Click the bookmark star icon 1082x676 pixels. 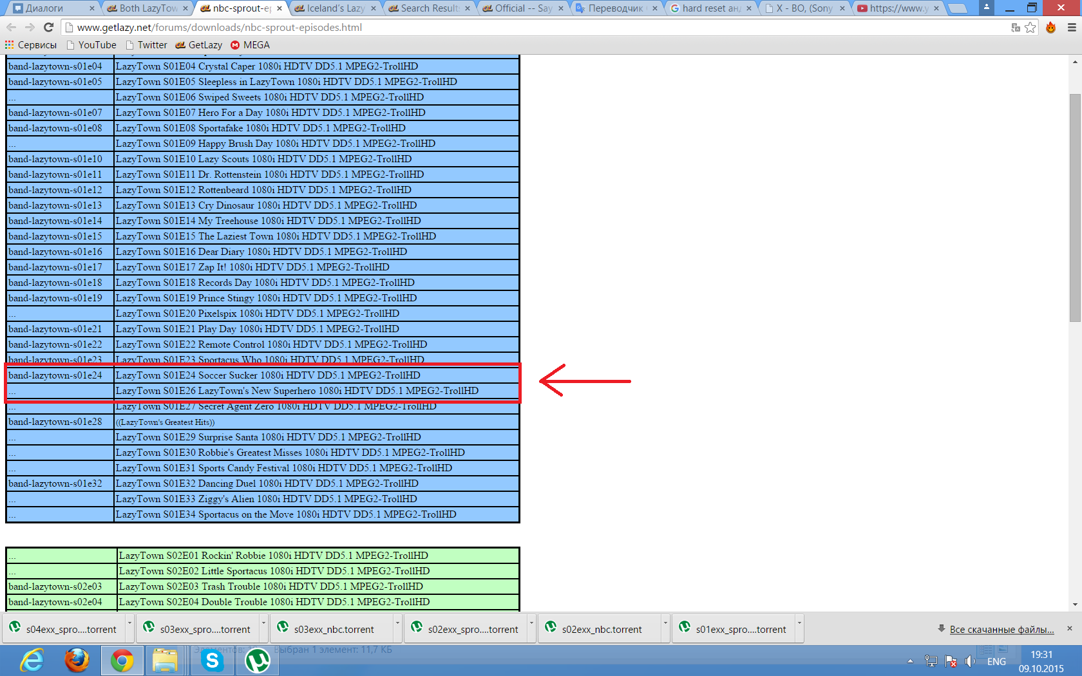tap(1030, 27)
